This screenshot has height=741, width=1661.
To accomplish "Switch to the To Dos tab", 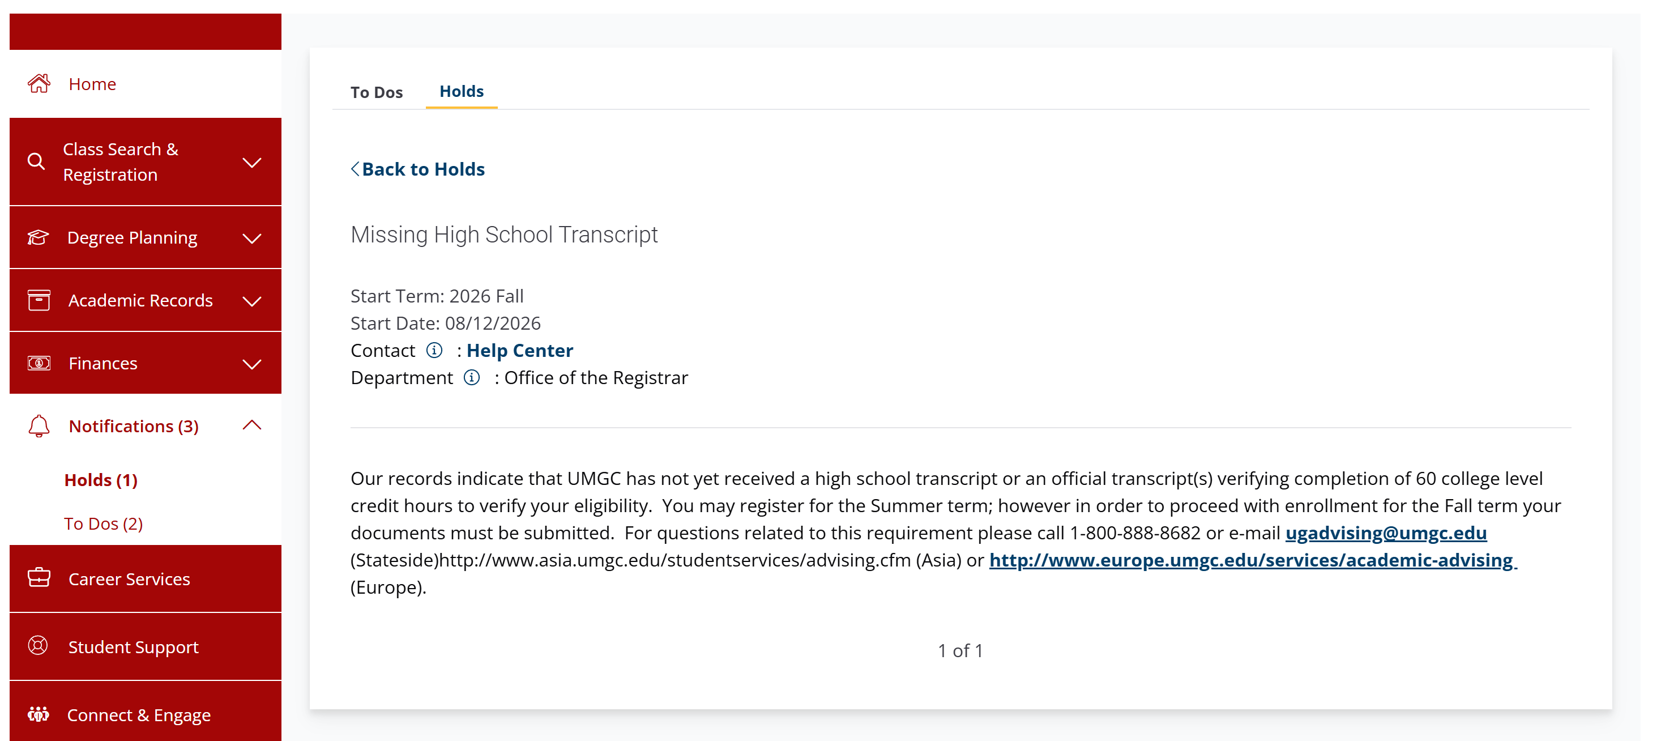I will point(377,92).
